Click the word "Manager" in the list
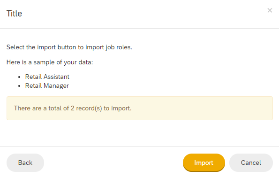 click(56, 85)
